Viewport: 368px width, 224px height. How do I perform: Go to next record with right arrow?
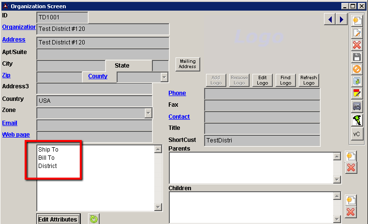[341, 19]
